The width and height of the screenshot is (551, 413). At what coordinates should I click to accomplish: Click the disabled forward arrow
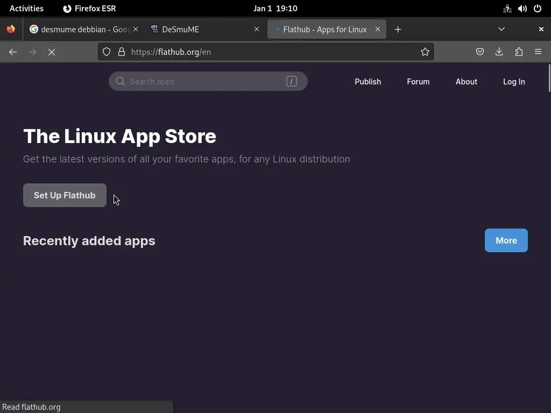point(32,52)
